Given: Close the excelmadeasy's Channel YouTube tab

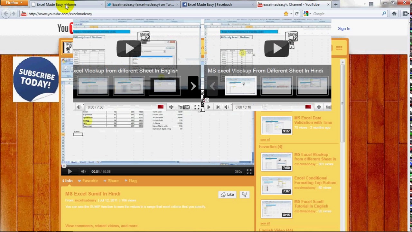Looking at the screenshot, I should (x=328, y=5).
